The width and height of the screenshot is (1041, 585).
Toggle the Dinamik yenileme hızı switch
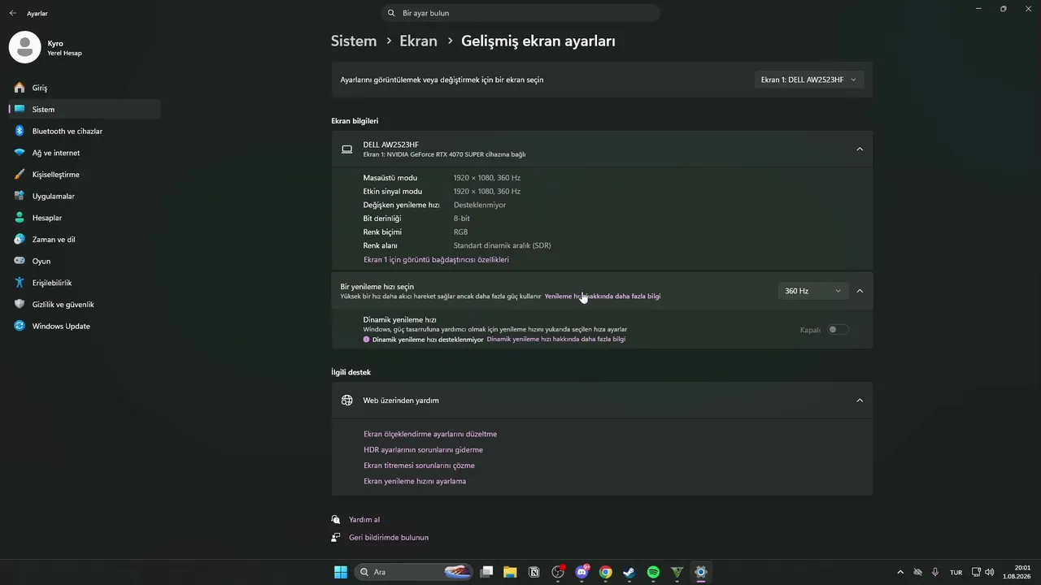[838, 330]
